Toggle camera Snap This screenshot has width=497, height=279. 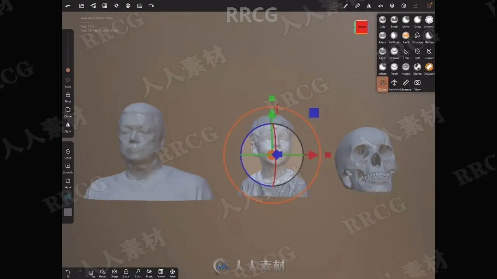tap(114, 273)
